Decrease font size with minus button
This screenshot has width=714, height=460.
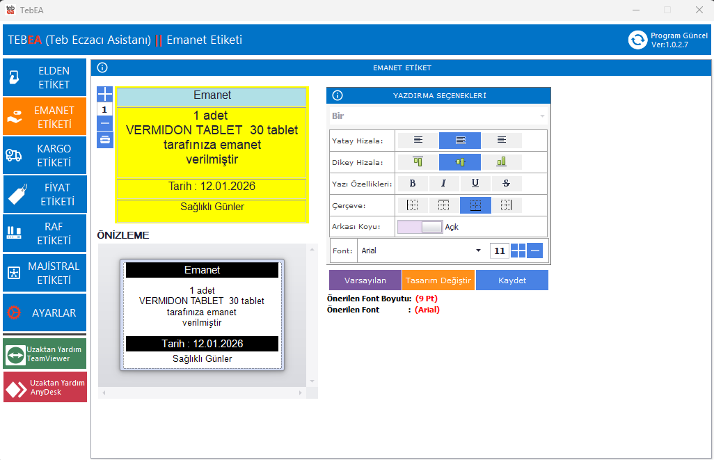tap(534, 251)
